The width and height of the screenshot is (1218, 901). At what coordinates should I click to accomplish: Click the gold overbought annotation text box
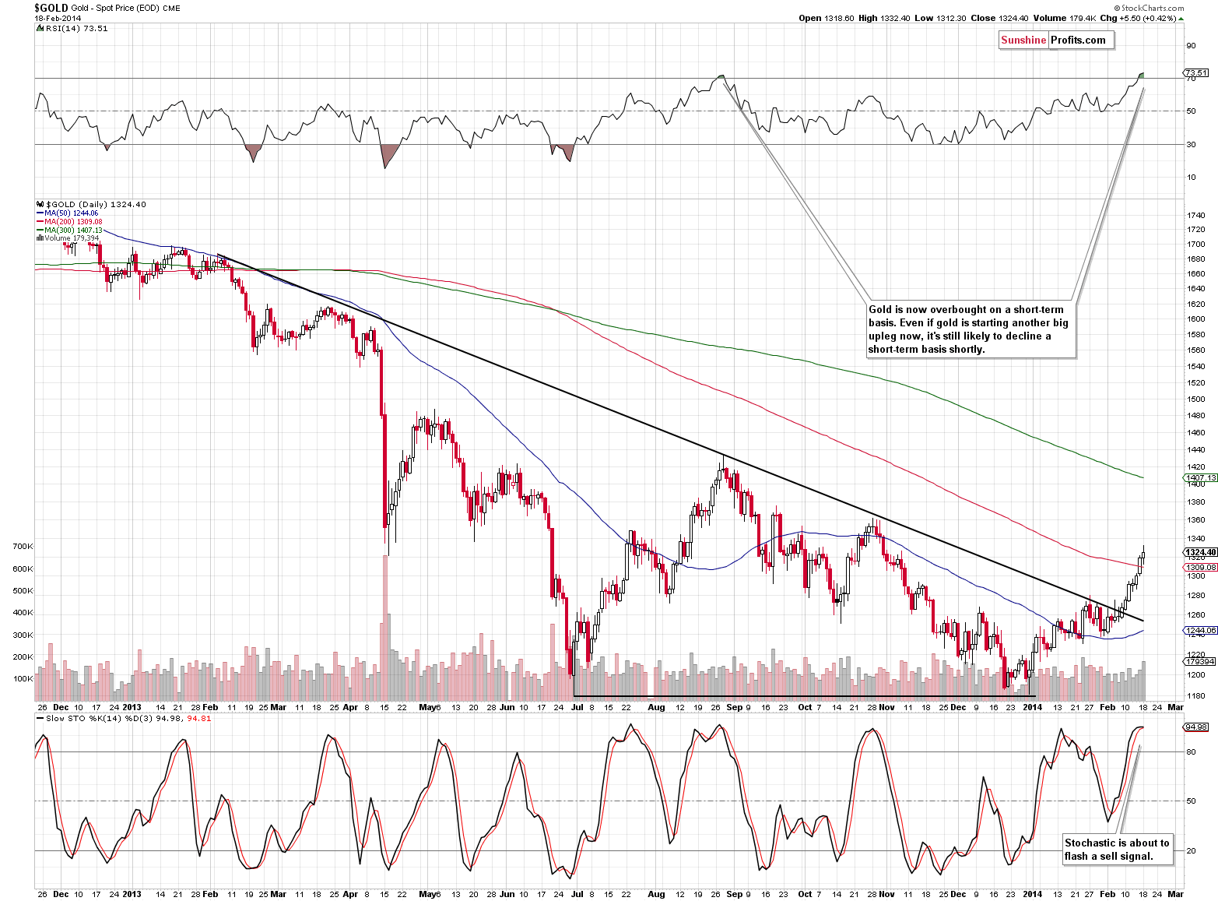970,329
